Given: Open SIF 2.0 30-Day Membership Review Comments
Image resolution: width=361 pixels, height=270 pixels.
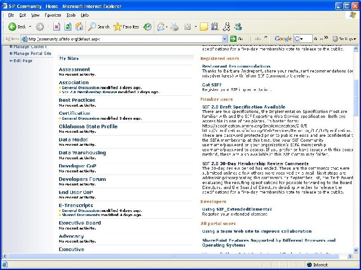Looking at the screenshot, I should click(x=255, y=163).
